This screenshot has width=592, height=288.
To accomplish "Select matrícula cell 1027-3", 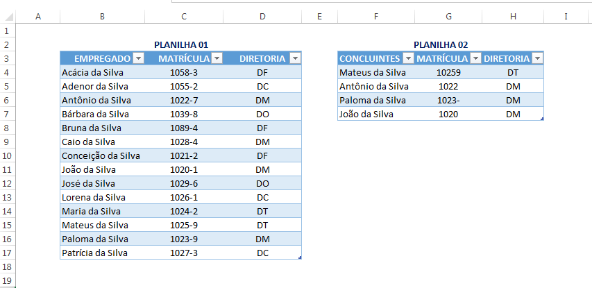I will (184, 253).
